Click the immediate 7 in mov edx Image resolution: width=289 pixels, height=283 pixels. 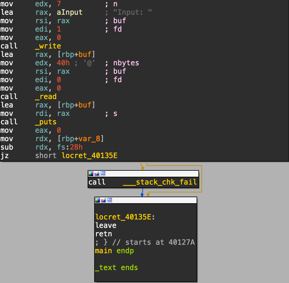click(x=59, y=4)
